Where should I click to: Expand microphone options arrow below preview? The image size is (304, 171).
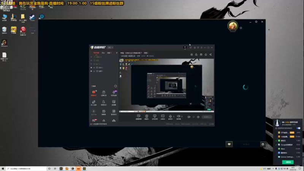click(x=174, y=117)
